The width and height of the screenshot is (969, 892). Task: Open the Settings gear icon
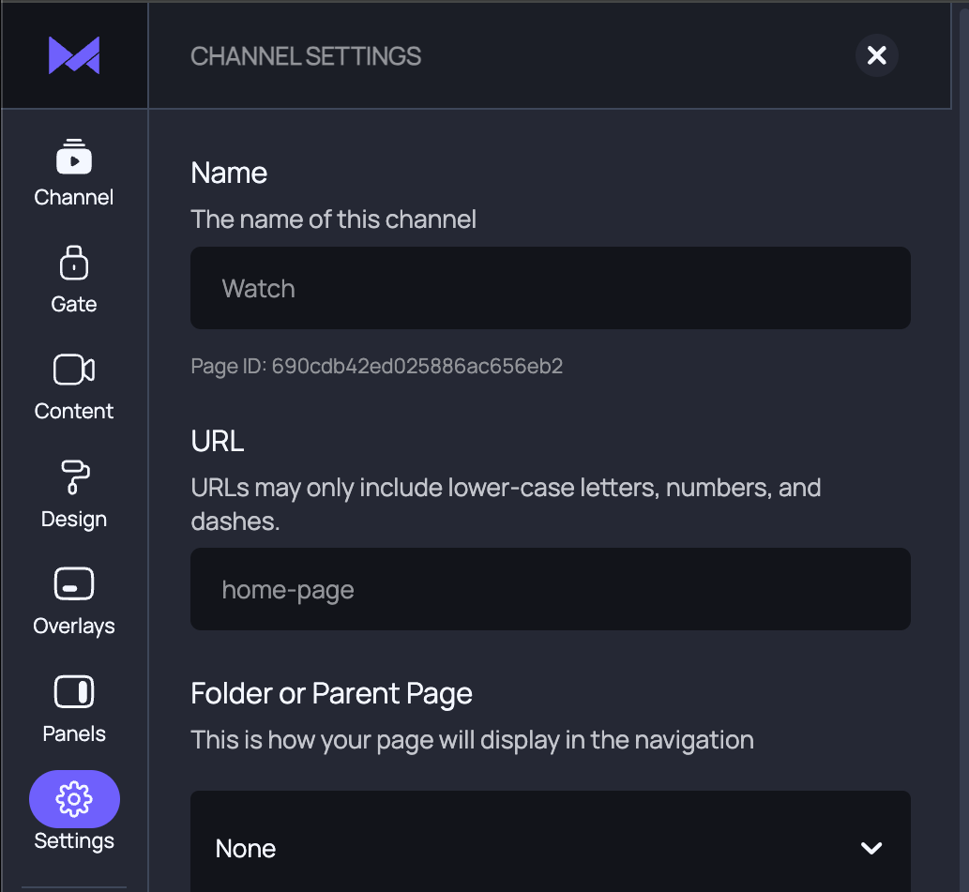(x=73, y=799)
